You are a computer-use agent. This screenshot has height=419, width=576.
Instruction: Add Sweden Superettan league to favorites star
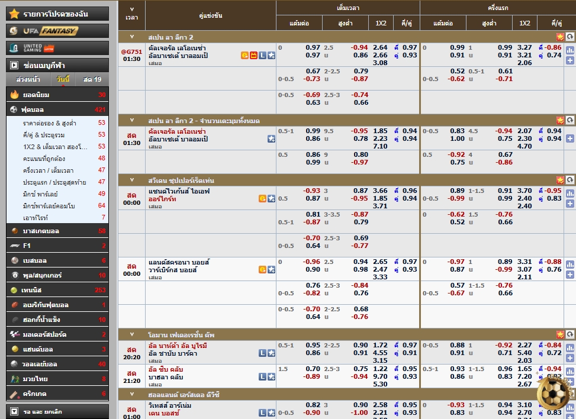coord(560,180)
